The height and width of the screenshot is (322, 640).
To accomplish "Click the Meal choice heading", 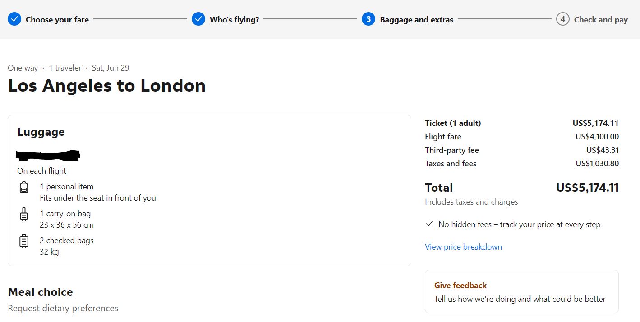I will point(41,292).
